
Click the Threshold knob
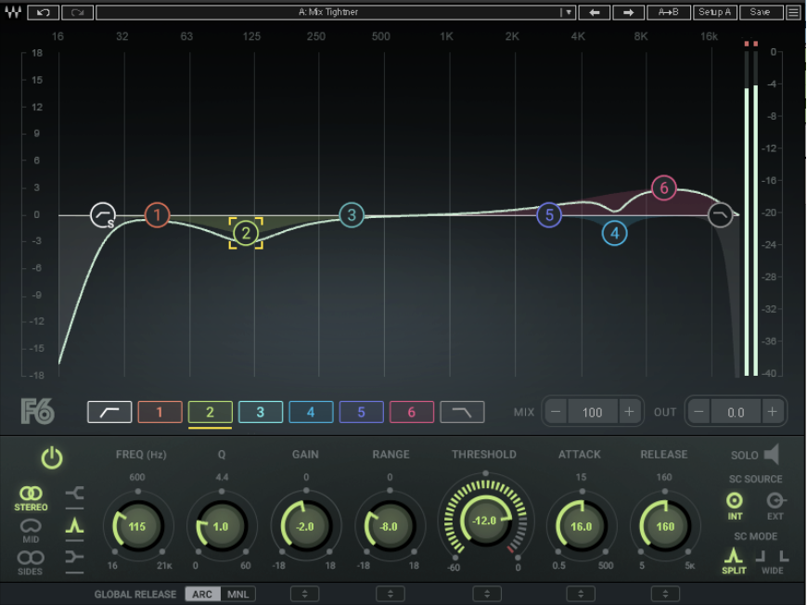coord(485,521)
